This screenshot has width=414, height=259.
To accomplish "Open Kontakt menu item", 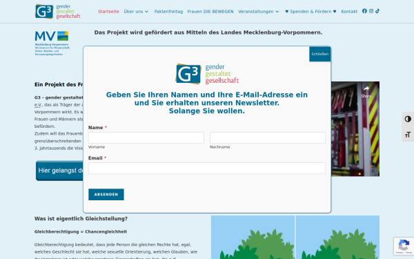I will click(349, 12).
